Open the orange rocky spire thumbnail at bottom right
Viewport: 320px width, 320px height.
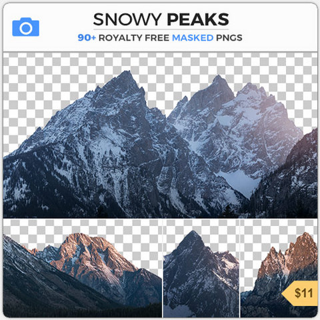point(279,268)
